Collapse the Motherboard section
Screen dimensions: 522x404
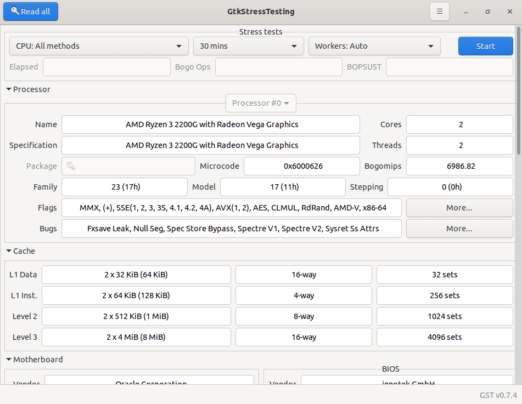pos(9,359)
